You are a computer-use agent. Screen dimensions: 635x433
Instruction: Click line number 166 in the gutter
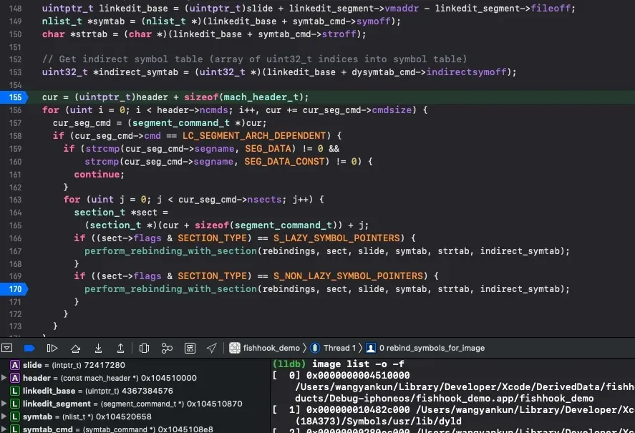15,238
